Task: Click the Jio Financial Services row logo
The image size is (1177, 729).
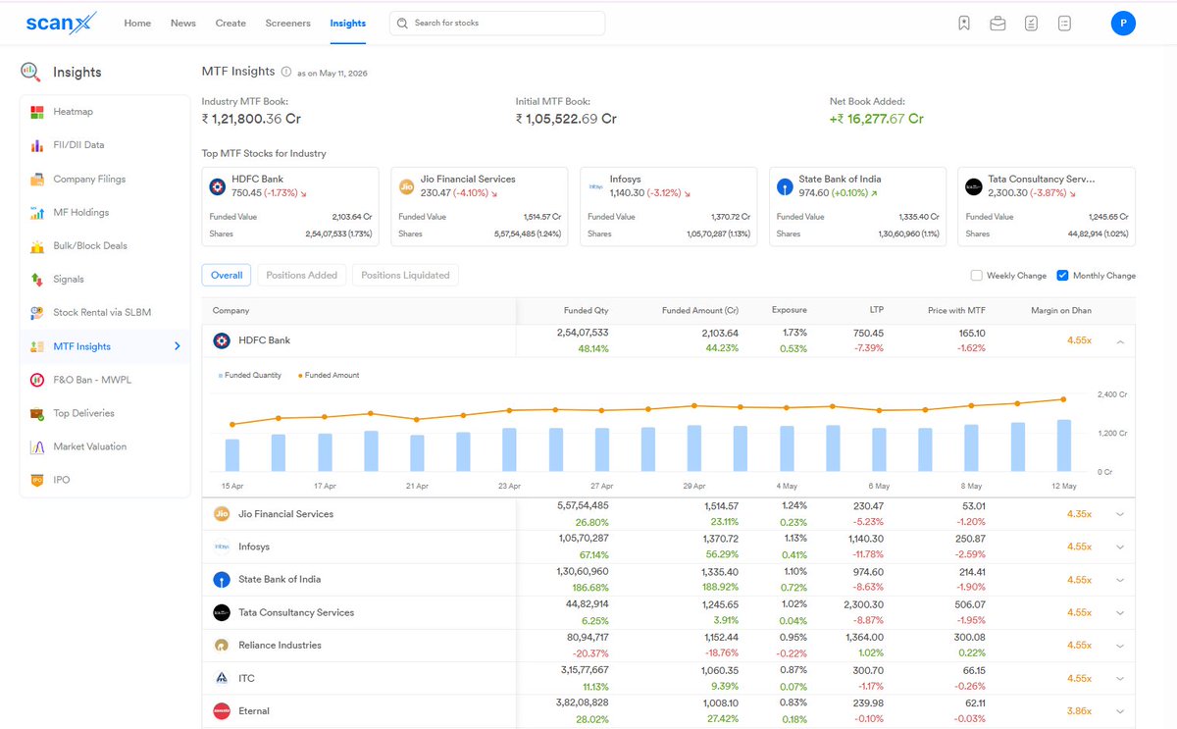Action: (x=222, y=514)
